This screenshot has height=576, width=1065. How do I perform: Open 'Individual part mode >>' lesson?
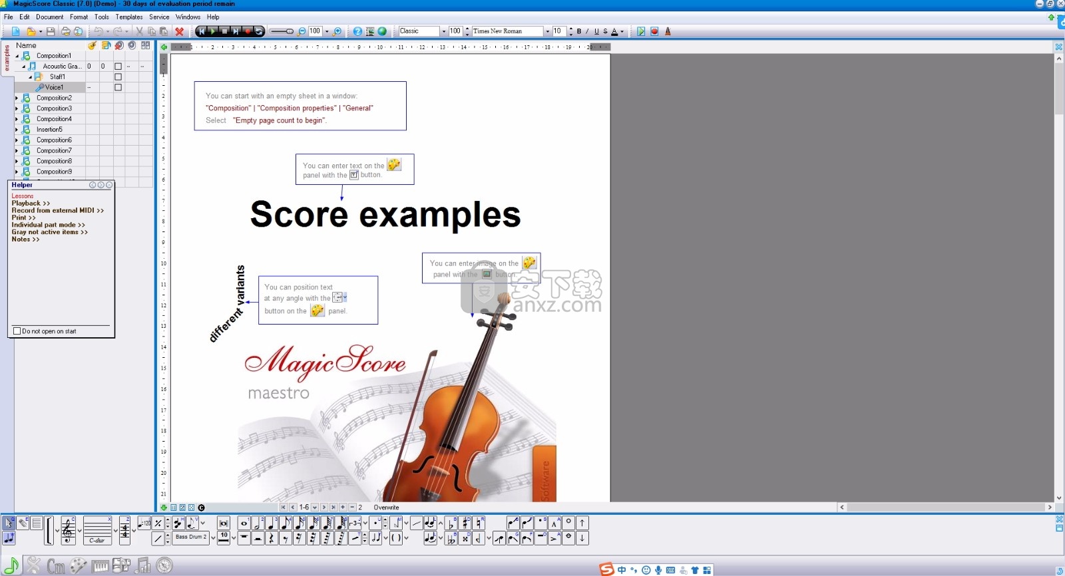[48, 225]
